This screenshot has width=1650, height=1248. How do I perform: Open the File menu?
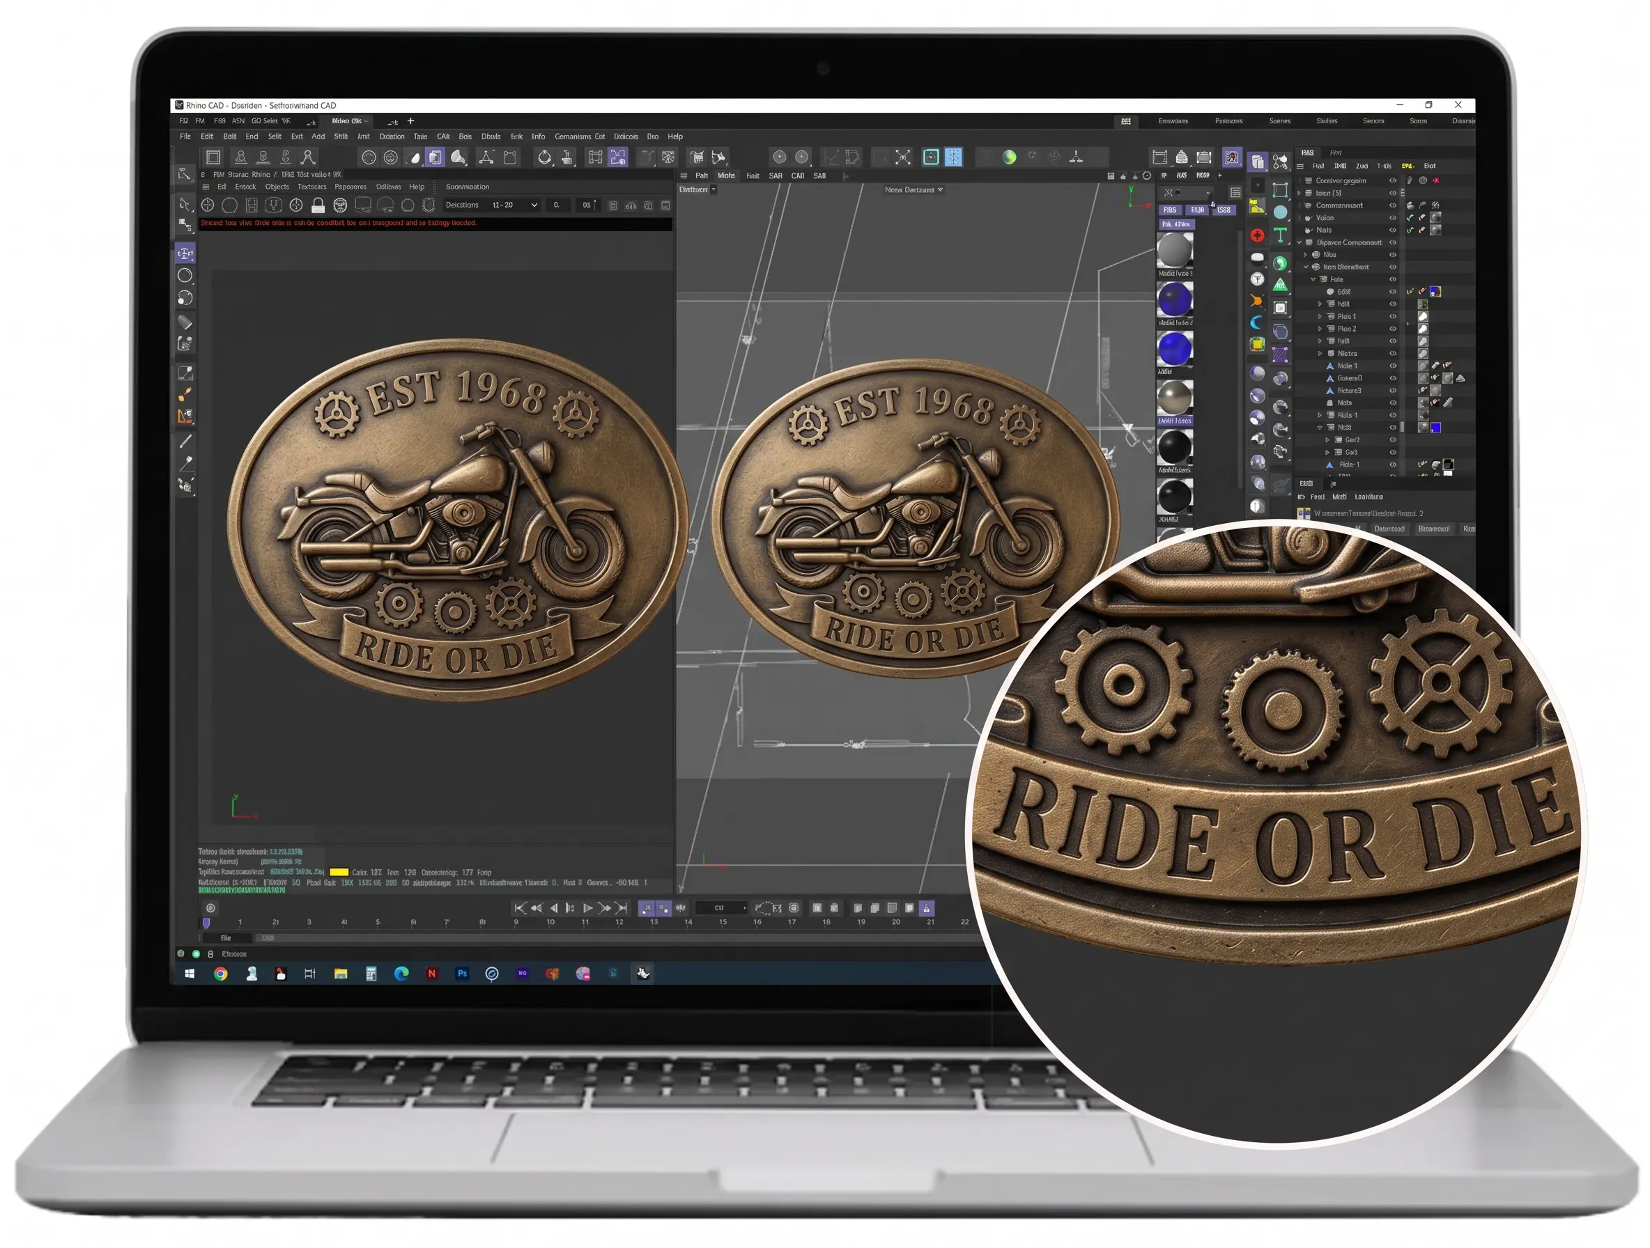click(x=185, y=136)
